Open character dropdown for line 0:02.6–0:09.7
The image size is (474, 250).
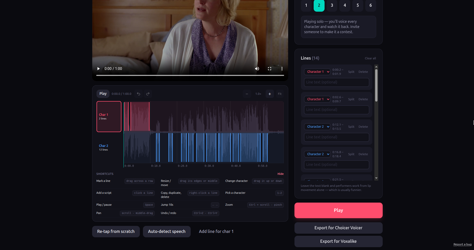click(x=317, y=99)
